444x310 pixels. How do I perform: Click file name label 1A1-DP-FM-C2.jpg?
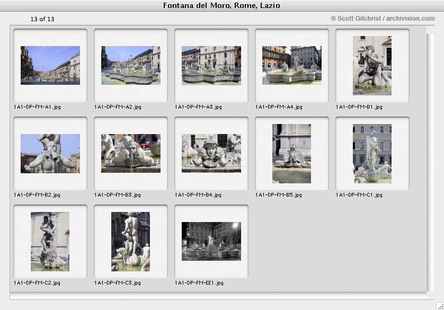coord(37,283)
